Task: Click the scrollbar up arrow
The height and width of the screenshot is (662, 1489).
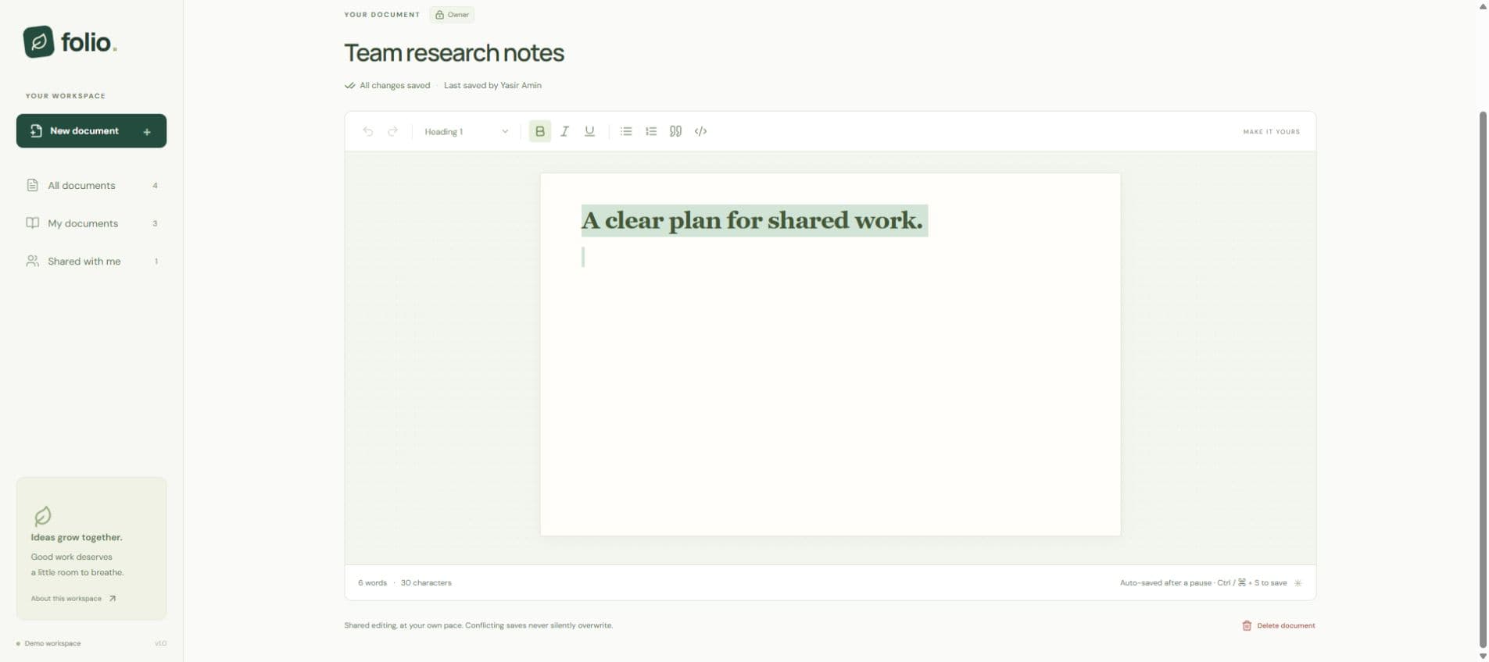Action: (x=1483, y=6)
